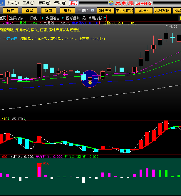181x196 pixels.
Task: Expand the 多图组合 dropdown arrow
Action: (62, 18)
